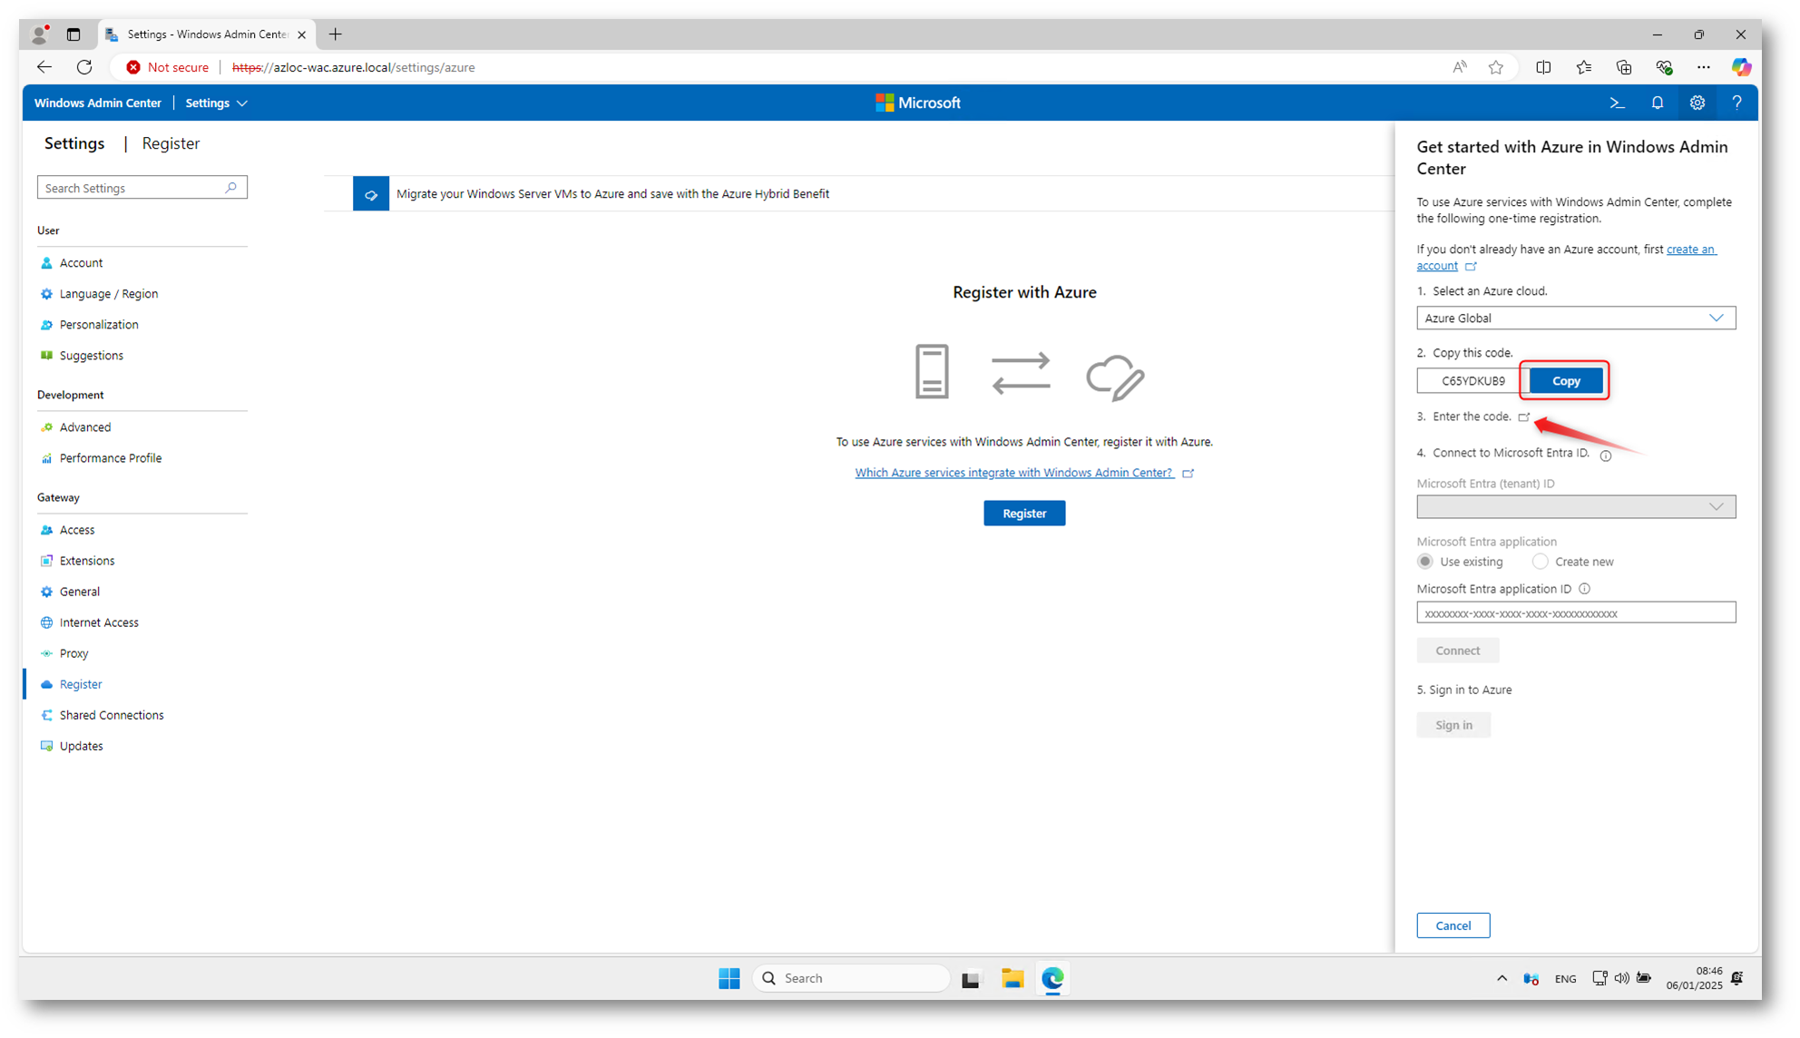Click the taskbar Search box
Image resolution: width=1800 pixels, height=1038 pixels.
tap(851, 978)
